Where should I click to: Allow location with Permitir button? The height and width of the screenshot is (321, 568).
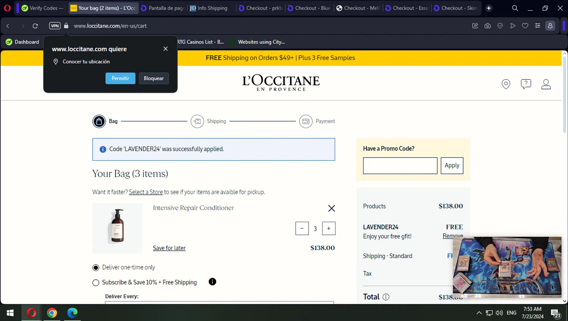(x=120, y=78)
